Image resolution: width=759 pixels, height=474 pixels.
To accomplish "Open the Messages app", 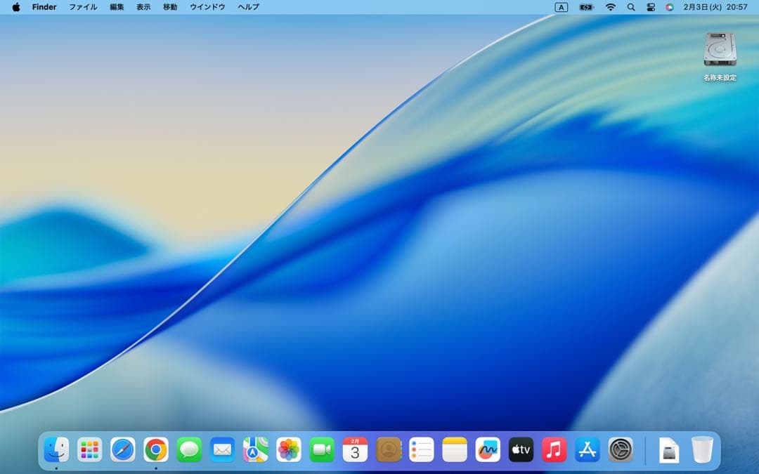I will (x=190, y=449).
